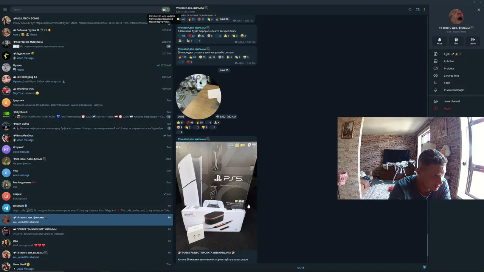Click the Лещ blue letter avatar
The image size is (484, 272).
point(6,173)
